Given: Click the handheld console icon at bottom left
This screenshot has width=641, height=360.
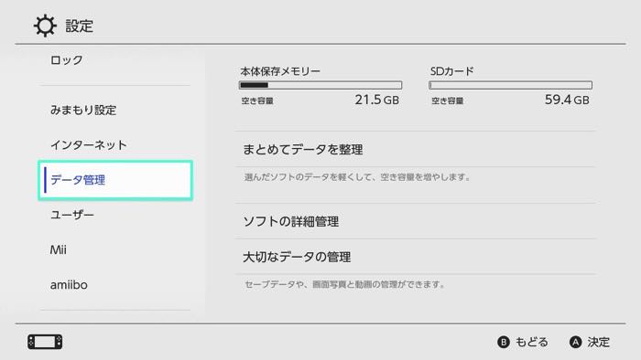Looking at the screenshot, I should point(45,342).
